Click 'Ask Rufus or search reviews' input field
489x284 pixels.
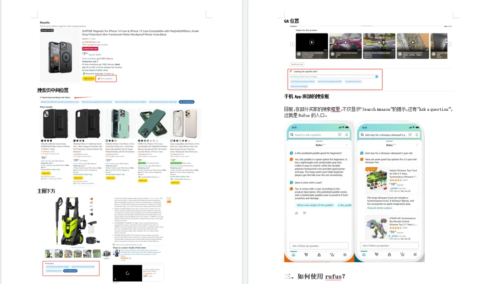point(334,76)
